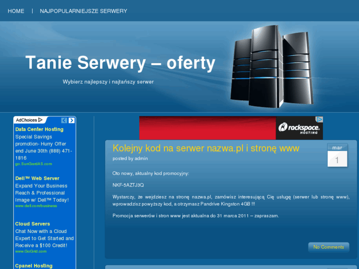The height and width of the screenshot is (269, 359).
Task: Open the Data Center Hosting ad link
Action: click(40, 129)
